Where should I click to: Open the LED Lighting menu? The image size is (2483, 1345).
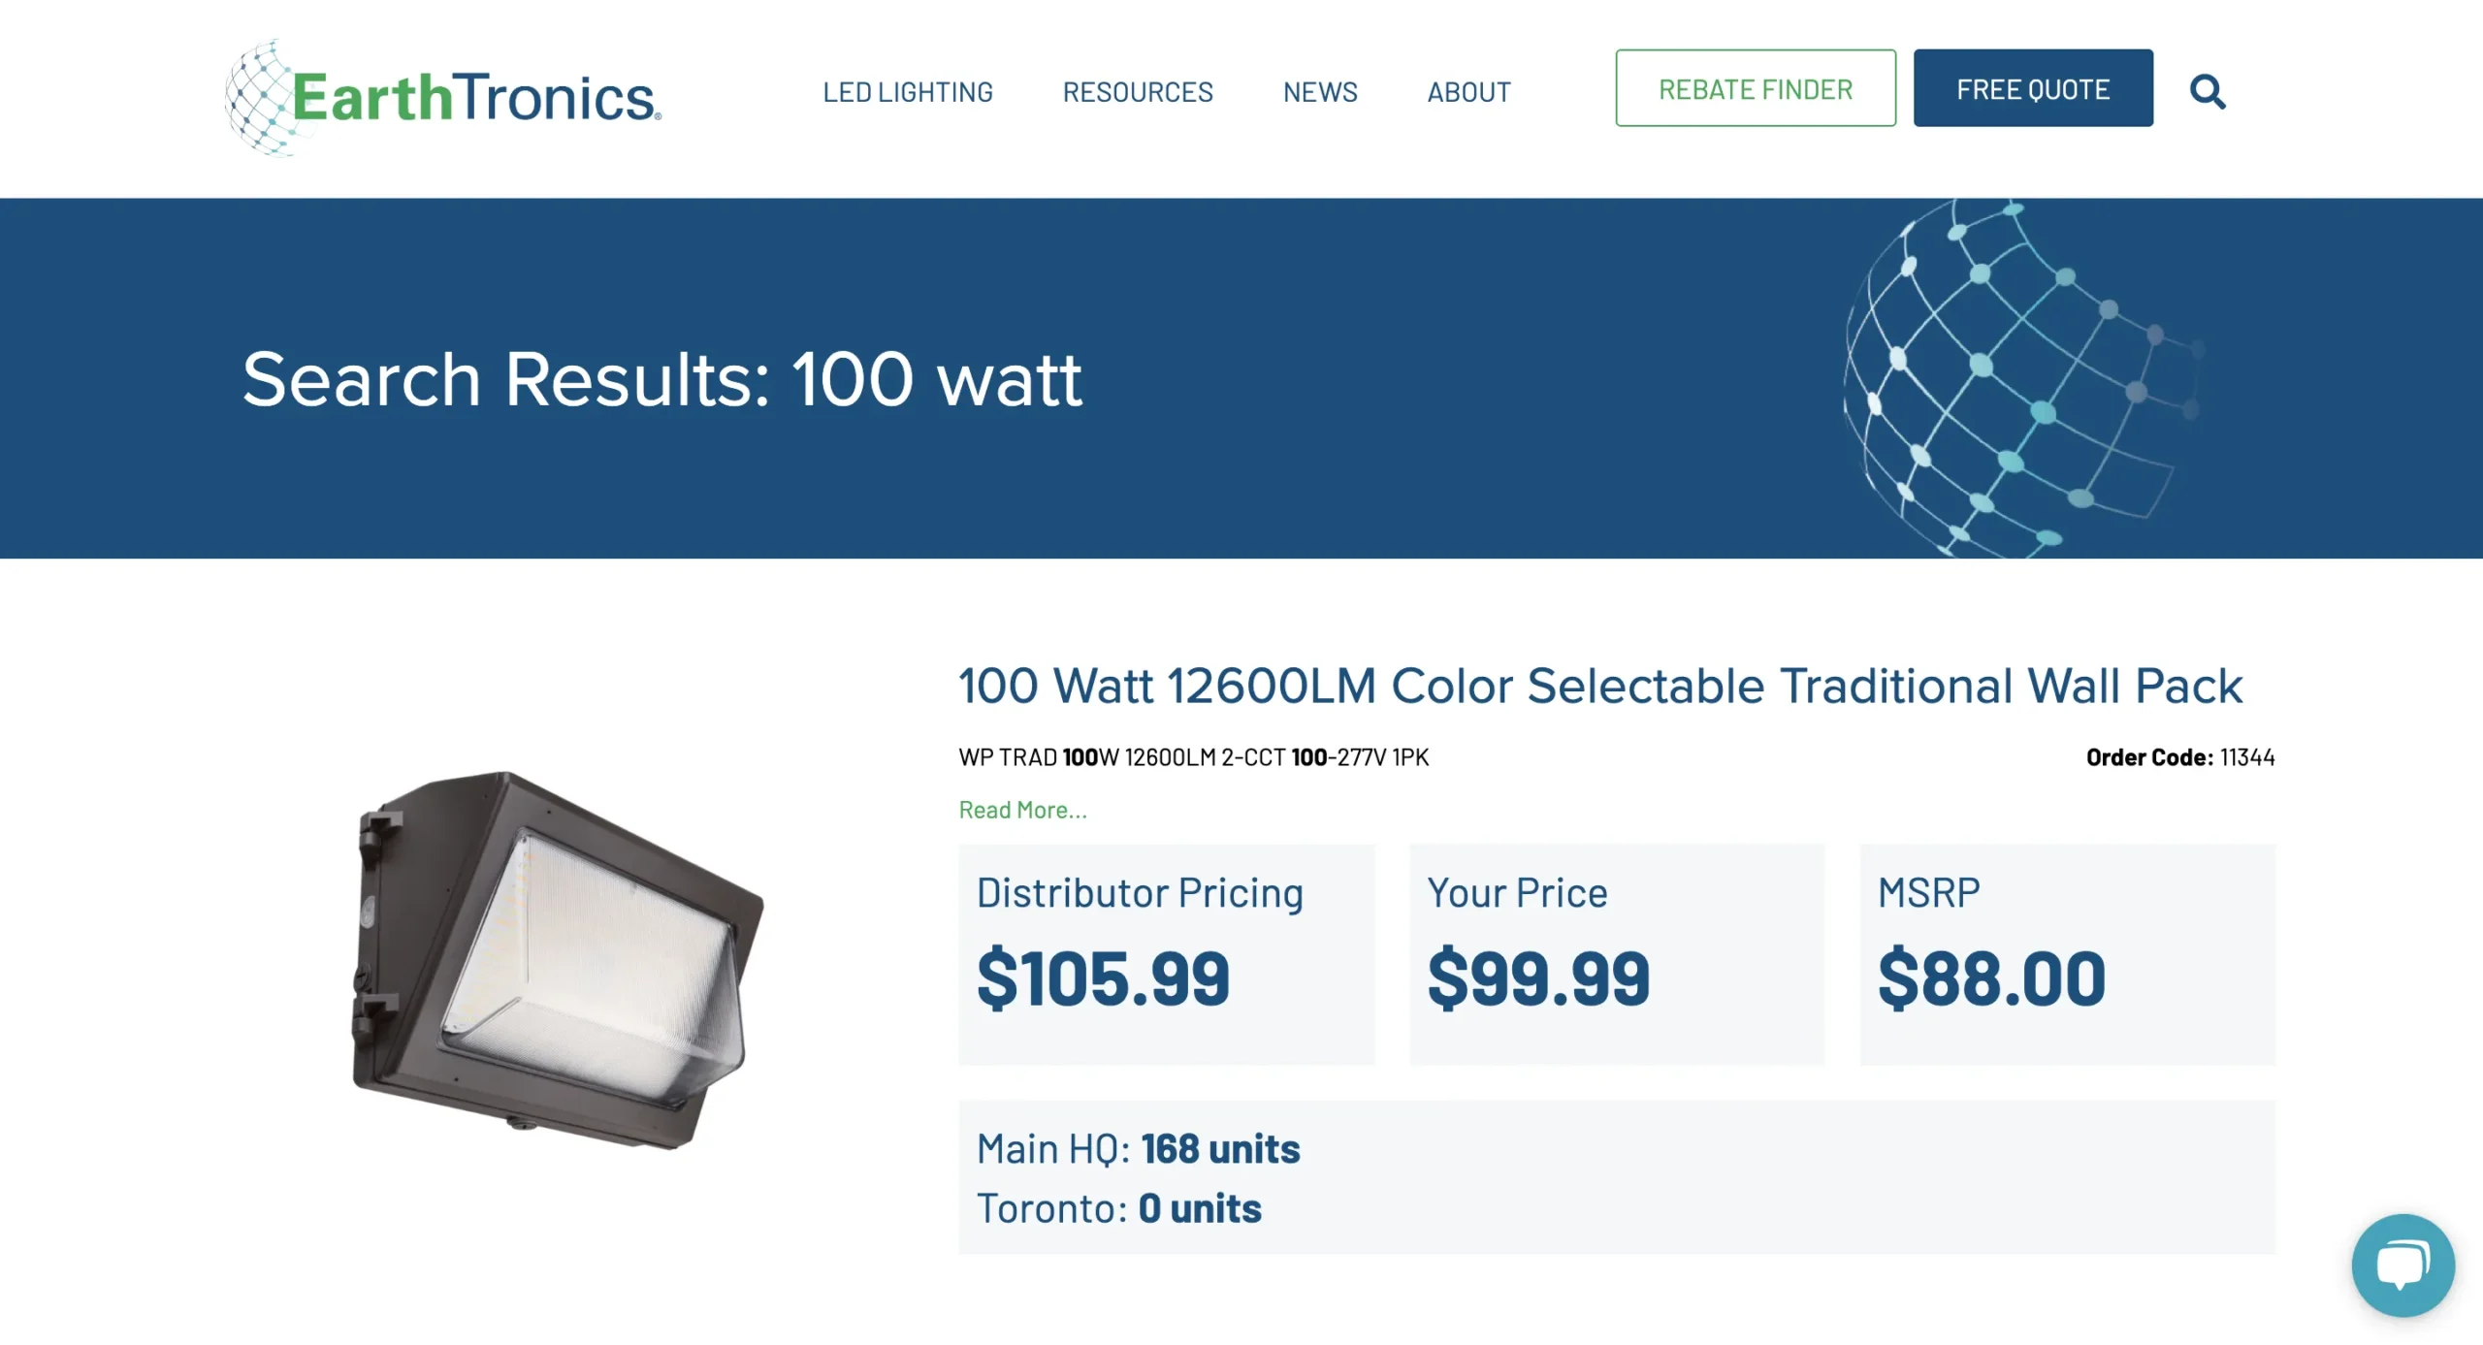tap(908, 92)
